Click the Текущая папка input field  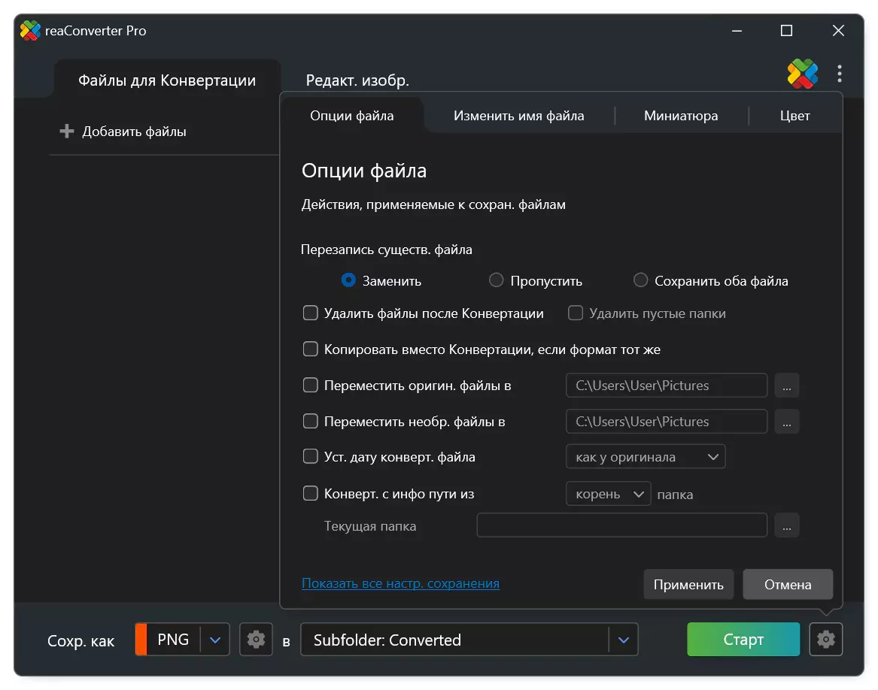point(621,525)
